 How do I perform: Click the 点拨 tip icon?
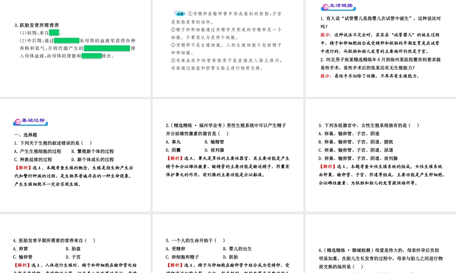point(179,13)
